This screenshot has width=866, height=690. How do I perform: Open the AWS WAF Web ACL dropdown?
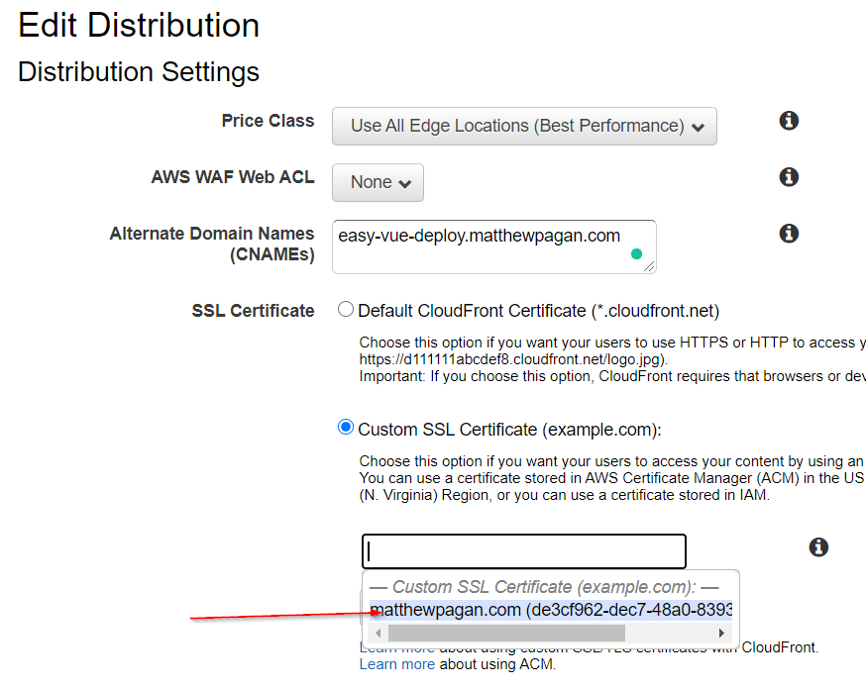click(378, 182)
